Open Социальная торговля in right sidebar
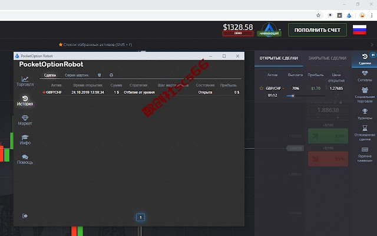The width and height of the screenshot is (377, 236). click(365, 95)
